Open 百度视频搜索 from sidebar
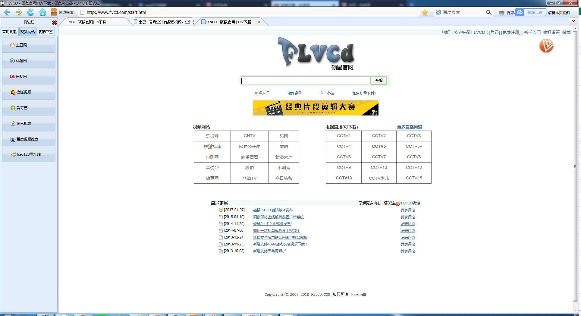This screenshot has width=581, height=316. [29, 139]
